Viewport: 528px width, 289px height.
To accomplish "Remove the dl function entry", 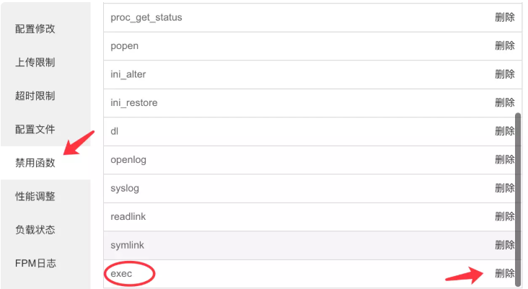I will coord(504,131).
